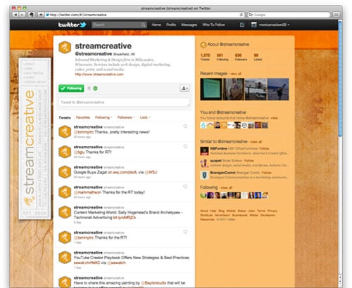
Task: Click the streamcreative hexagon profile avatar
Action: 65,47
